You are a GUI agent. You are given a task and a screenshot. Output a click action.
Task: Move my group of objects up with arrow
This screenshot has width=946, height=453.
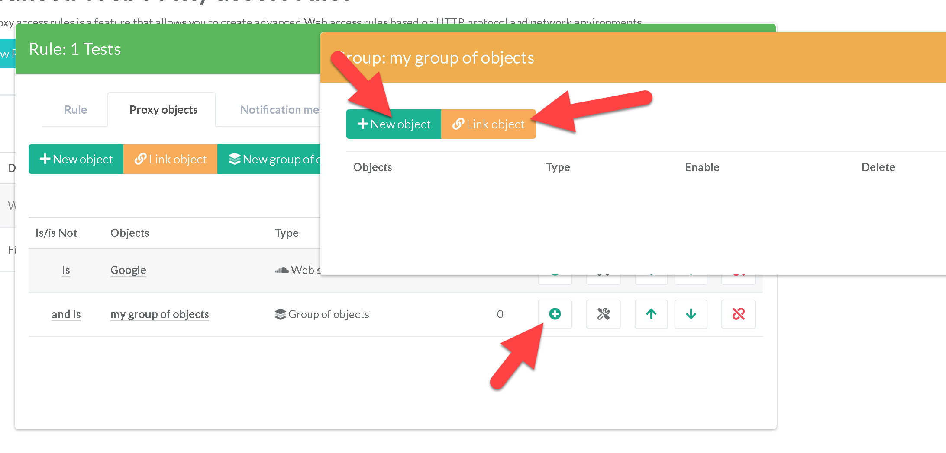[651, 314]
